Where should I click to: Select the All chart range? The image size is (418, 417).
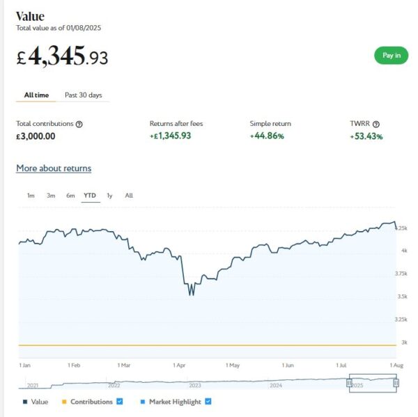(129, 196)
